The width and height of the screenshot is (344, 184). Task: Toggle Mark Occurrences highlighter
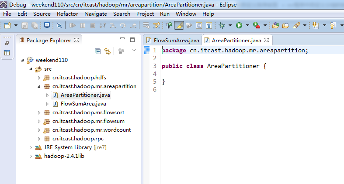point(179,25)
